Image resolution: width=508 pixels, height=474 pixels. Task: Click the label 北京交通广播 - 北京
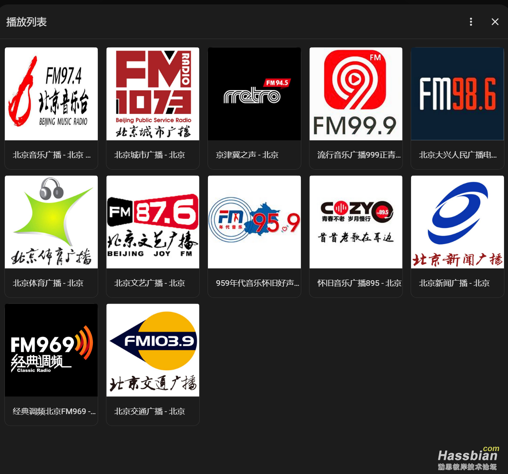click(150, 411)
